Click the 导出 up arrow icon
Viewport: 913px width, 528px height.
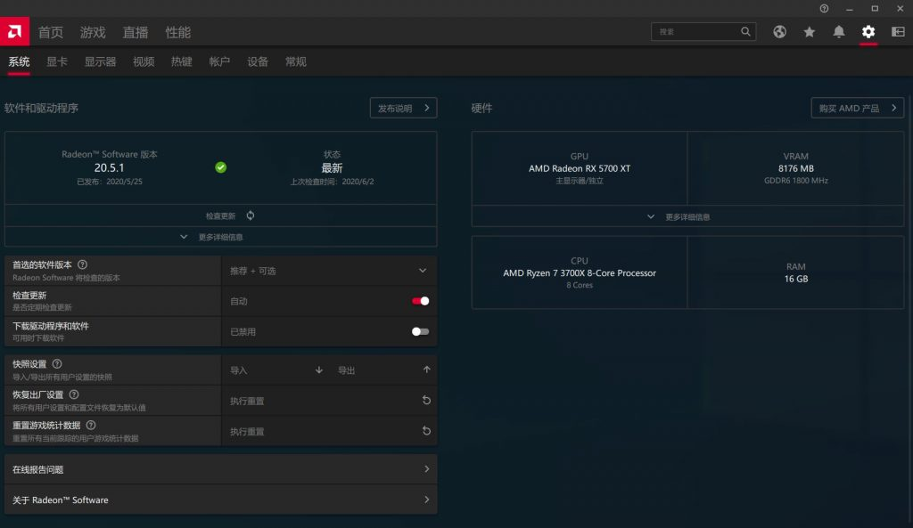point(427,370)
